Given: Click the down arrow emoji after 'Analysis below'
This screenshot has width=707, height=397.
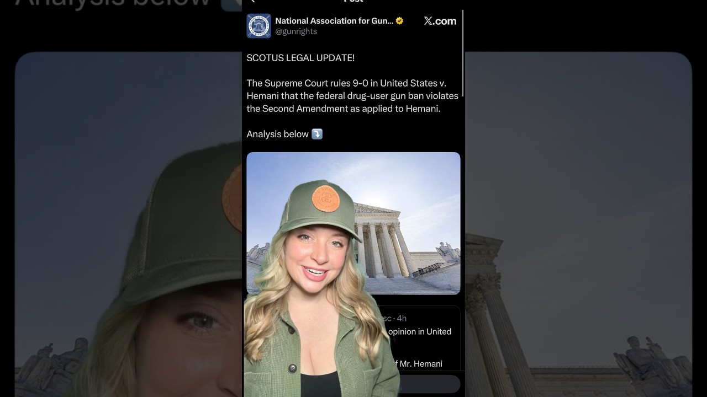Looking at the screenshot, I should pyautogui.click(x=317, y=134).
